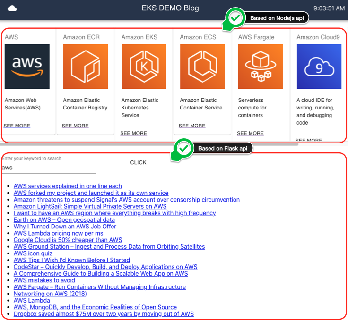Open SEE MORE on the Amazon ECS card
The width and height of the screenshot is (348, 320).
[192, 126]
